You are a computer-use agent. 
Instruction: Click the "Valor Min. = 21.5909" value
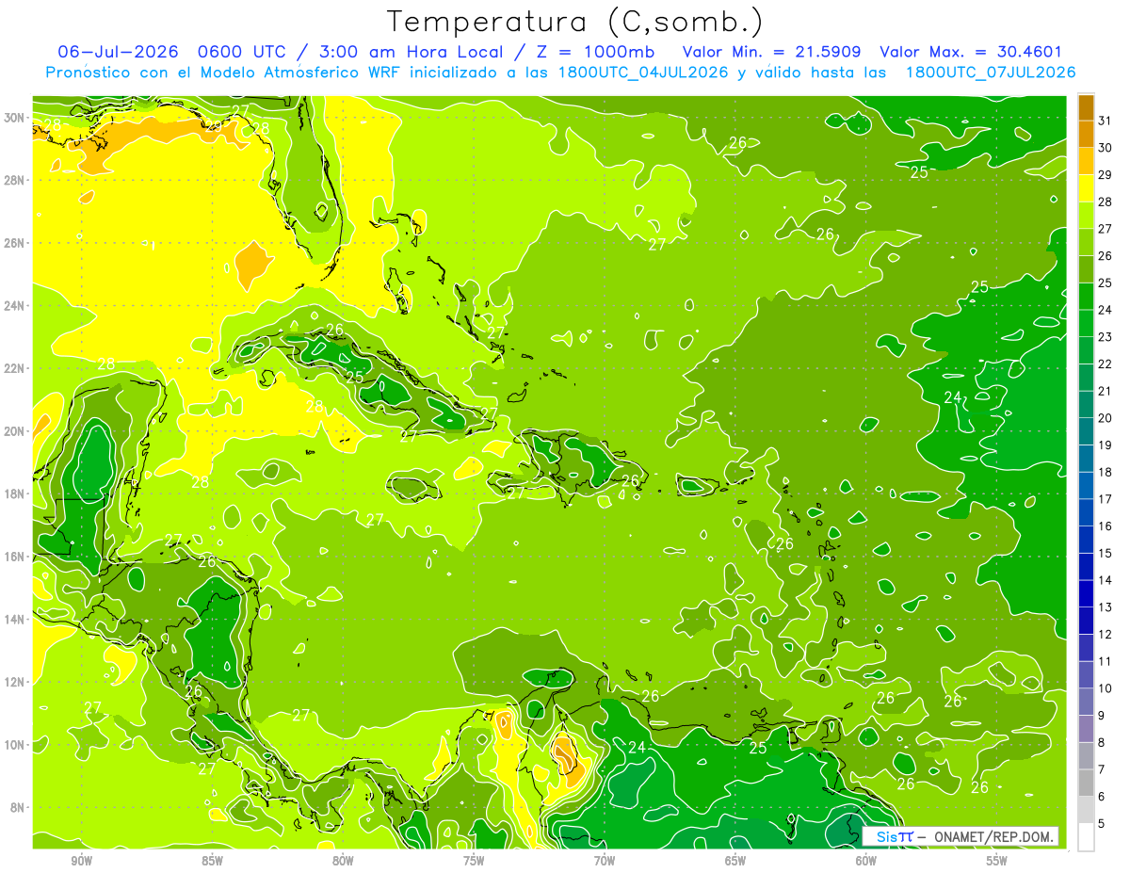(771, 52)
